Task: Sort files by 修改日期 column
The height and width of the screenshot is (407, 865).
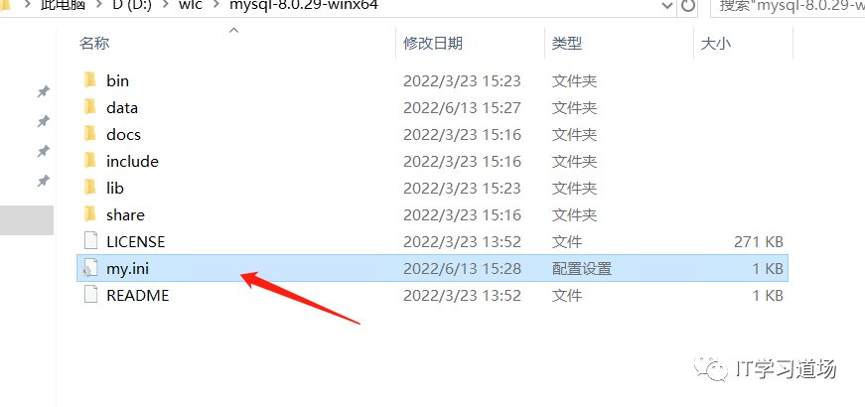Action: click(433, 43)
